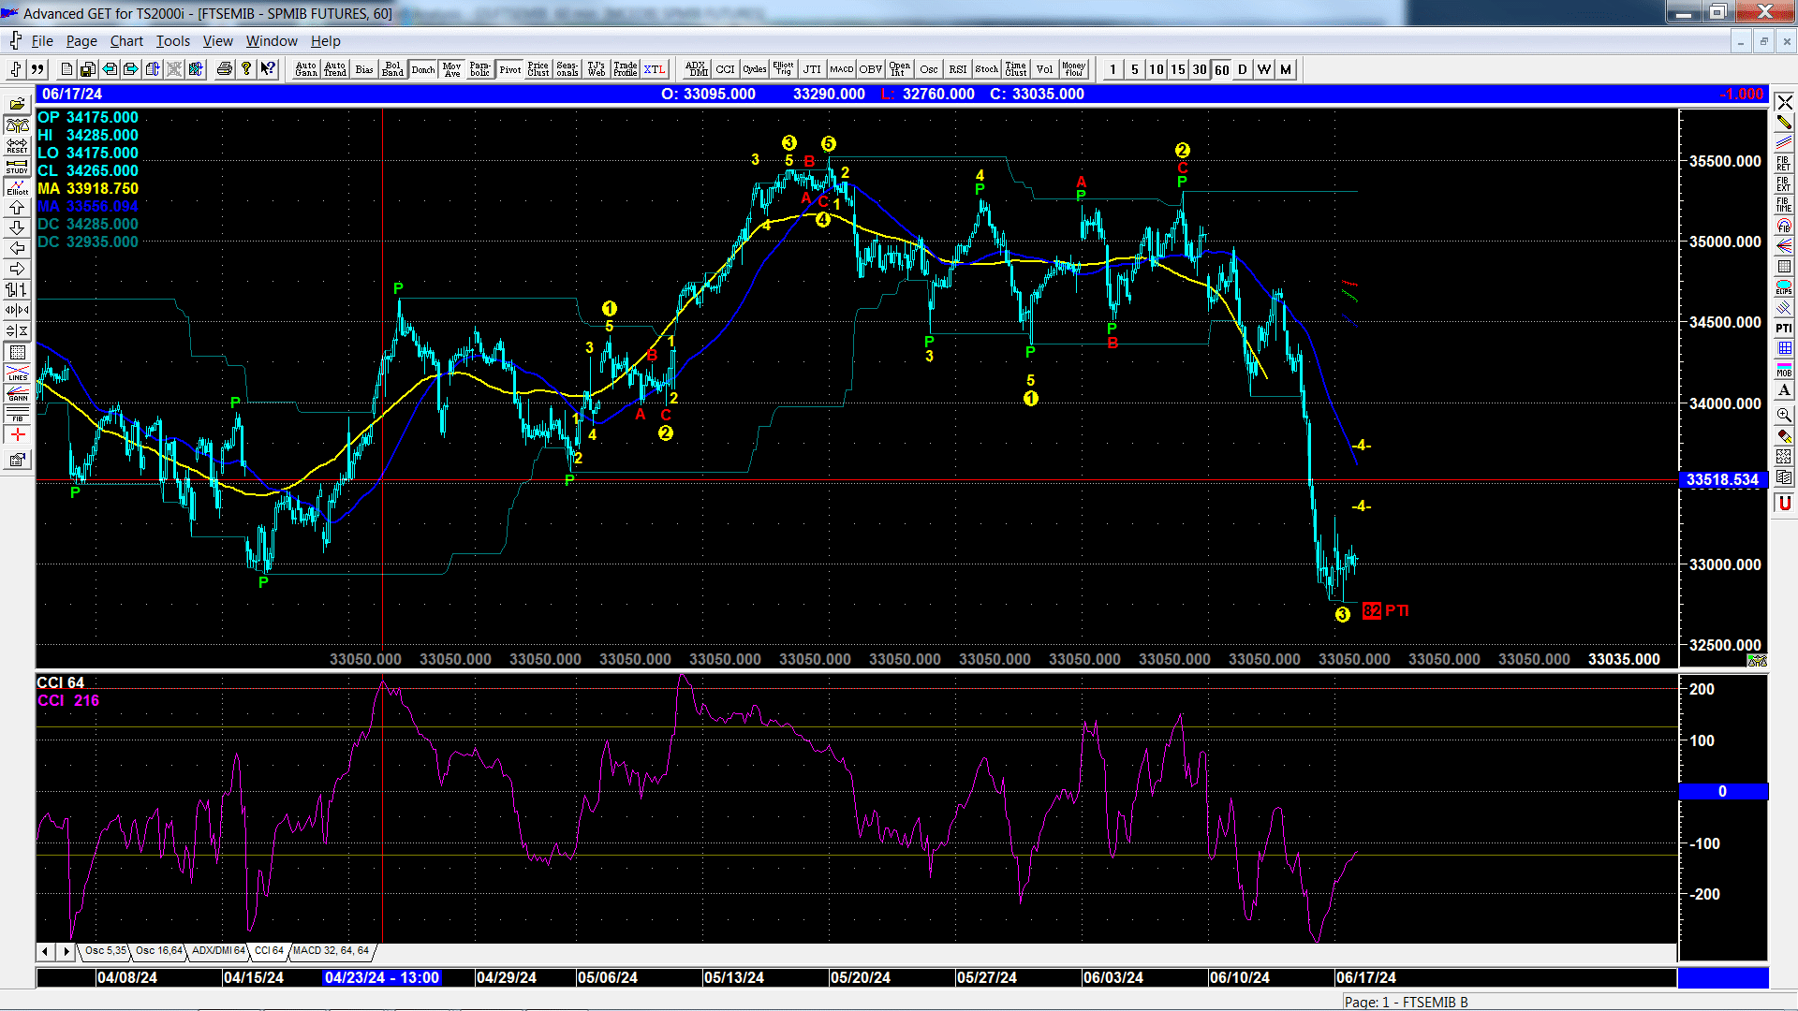Click the STUDY icon in left sidebar

pyautogui.click(x=17, y=166)
